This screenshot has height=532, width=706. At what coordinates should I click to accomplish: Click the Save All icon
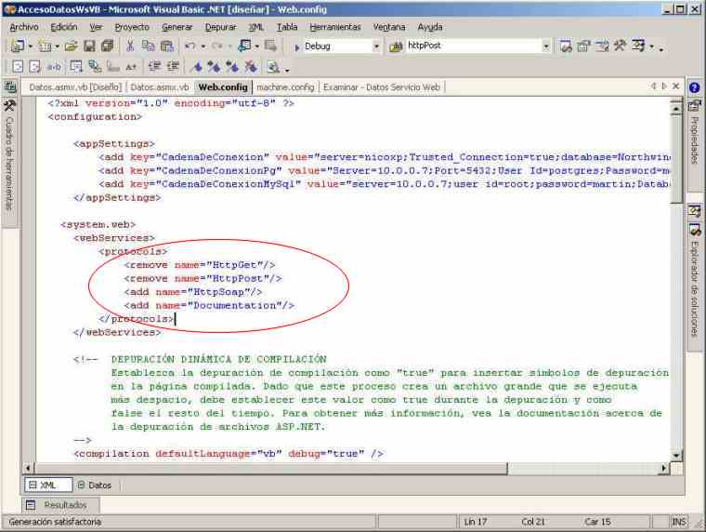(x=108, y=46)
